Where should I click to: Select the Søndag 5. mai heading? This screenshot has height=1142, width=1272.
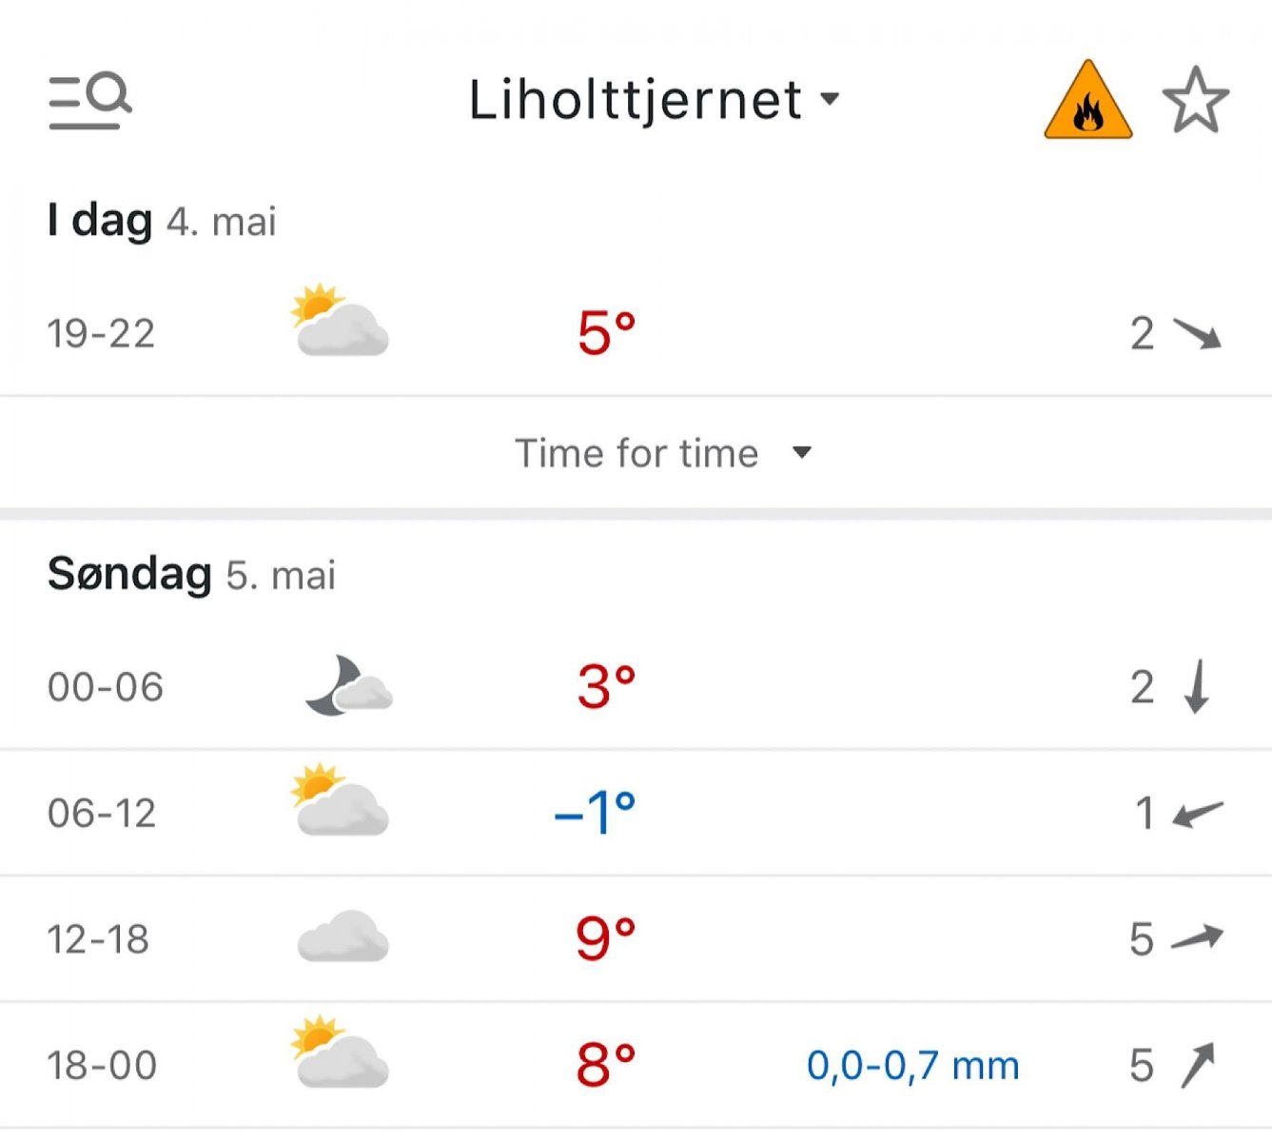[x=191, y=575]
